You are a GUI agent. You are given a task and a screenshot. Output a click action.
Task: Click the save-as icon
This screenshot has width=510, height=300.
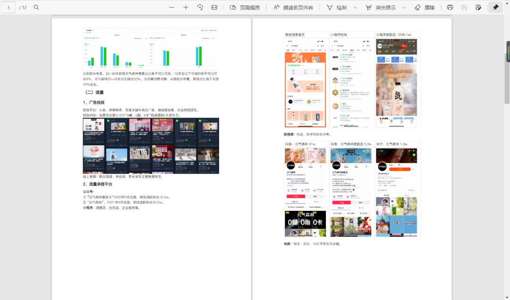point(478,7)
